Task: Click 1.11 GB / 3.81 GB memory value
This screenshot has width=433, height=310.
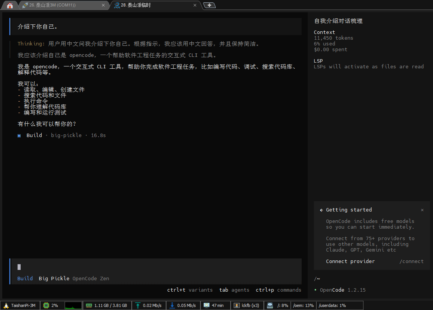Action: pyautogui.click(x=111, y=305)
